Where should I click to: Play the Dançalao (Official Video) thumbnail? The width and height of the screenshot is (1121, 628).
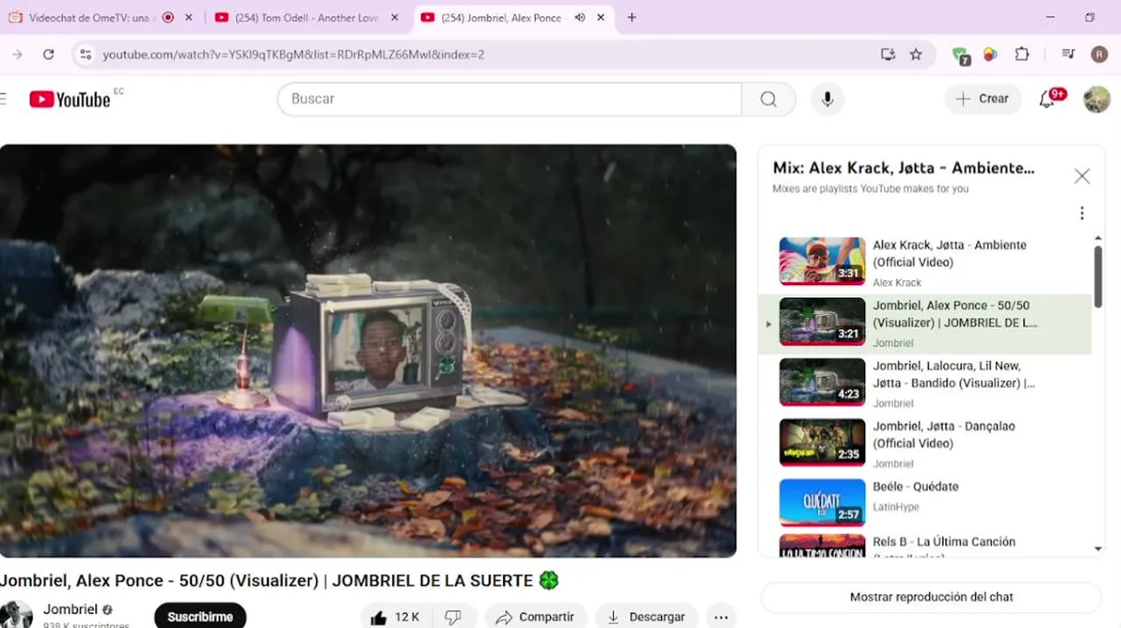822,442
